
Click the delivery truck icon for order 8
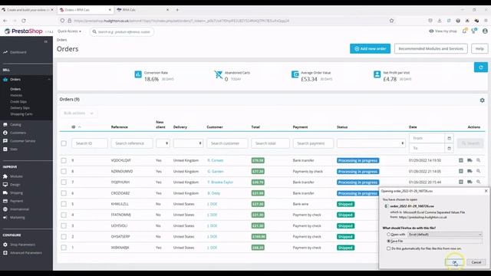[x=470, y=171]
